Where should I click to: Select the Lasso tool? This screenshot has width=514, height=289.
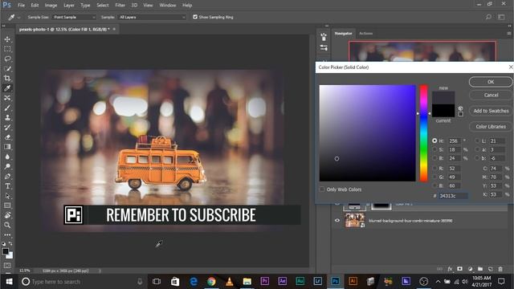point(7,59)
